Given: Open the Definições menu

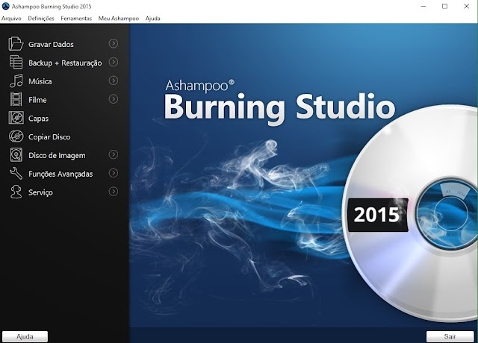Looking at the screenshot, I should [x=41, y=19].
